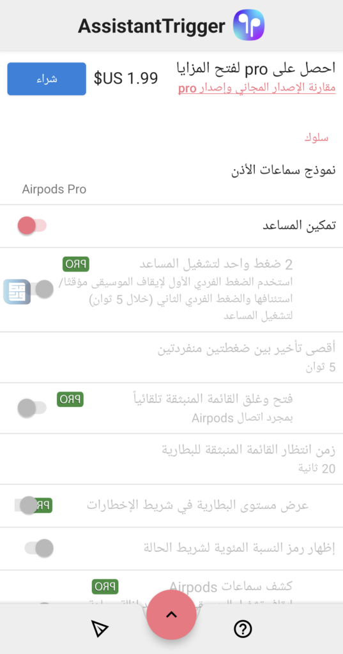Open battery popup timeout 20 seconds setting

click(x=171, y=459)
